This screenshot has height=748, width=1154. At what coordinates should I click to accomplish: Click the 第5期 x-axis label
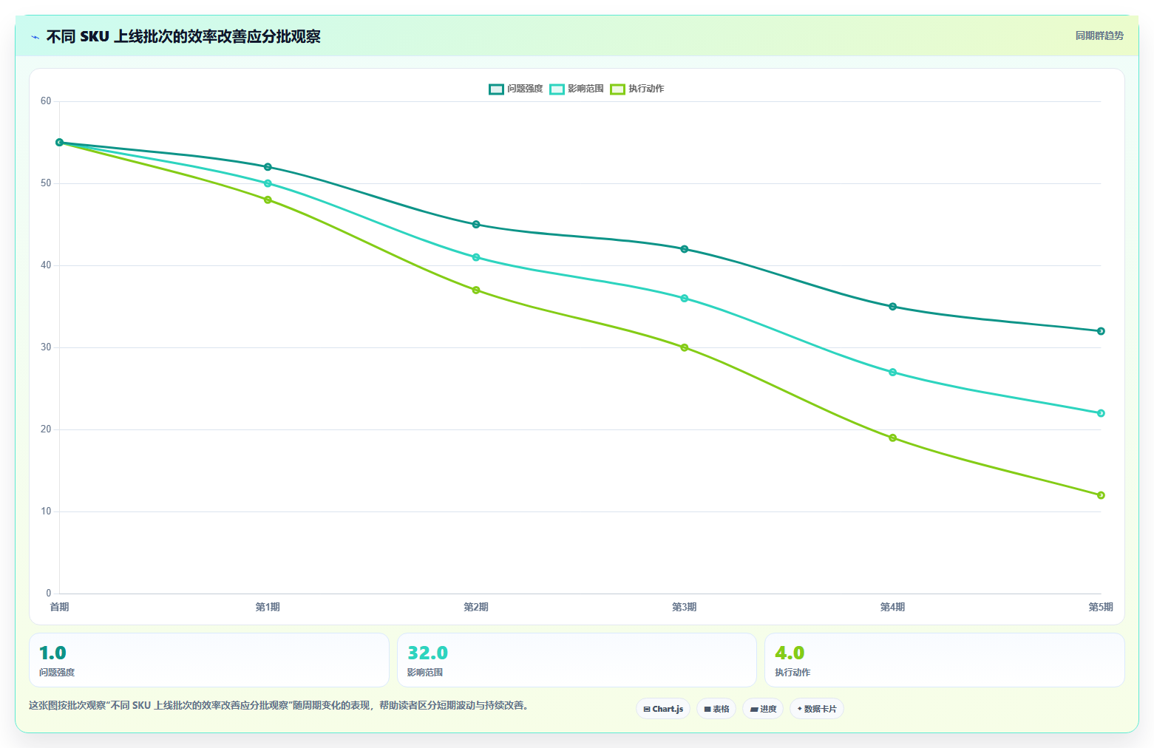pos(1101,607)
